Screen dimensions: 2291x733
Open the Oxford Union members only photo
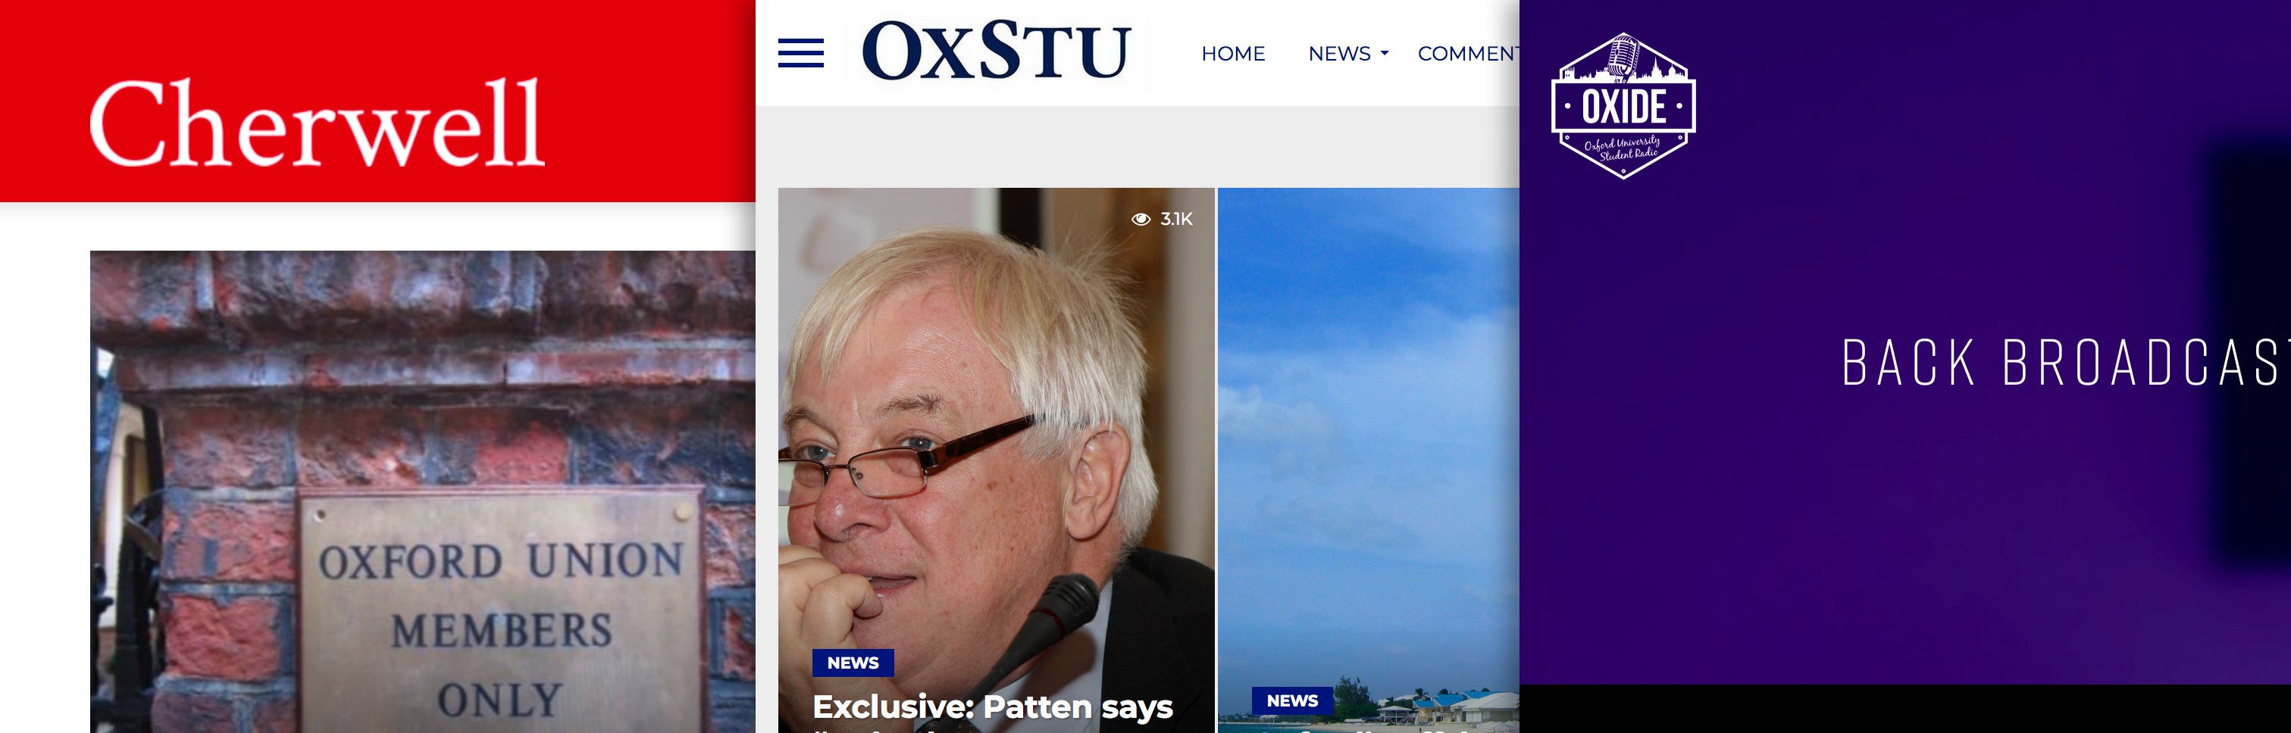click(x=422, y=491)
